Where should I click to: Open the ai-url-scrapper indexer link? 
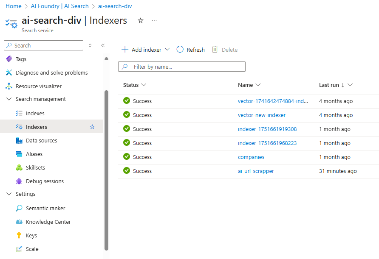pyautogui.click(x=256, y=171)
